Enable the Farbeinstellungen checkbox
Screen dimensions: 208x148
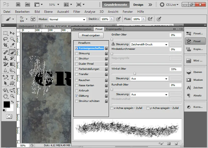pyautogui.click(x=76, y=69)
